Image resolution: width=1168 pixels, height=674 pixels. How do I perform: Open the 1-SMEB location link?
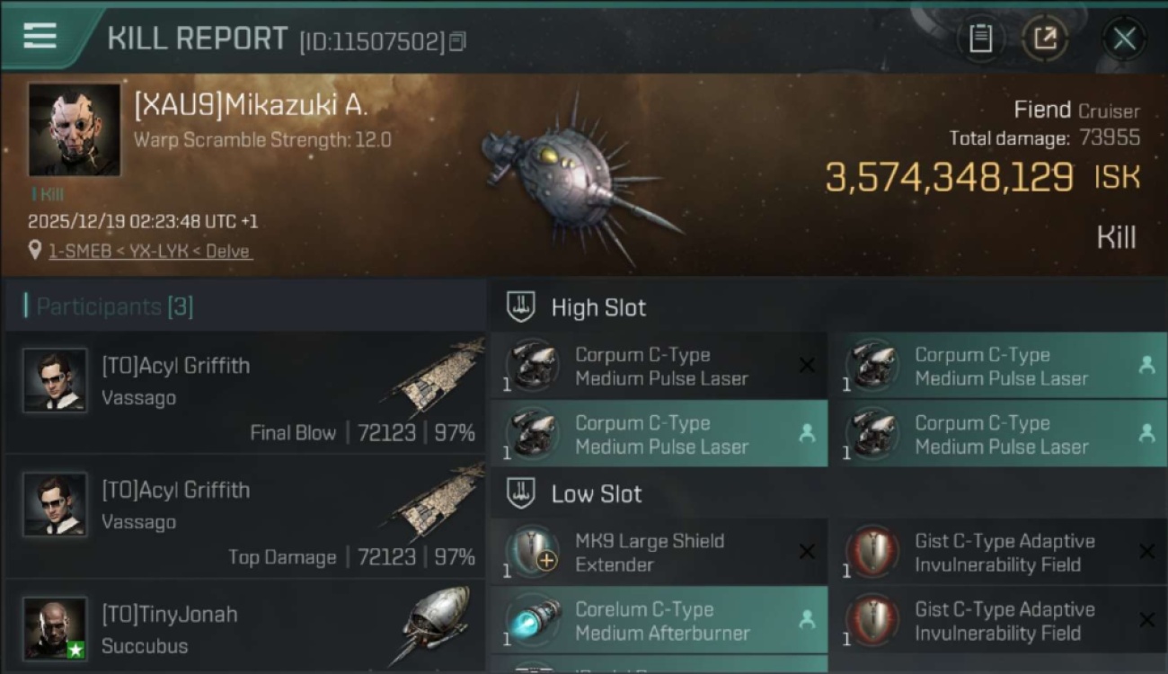[149, 251]
